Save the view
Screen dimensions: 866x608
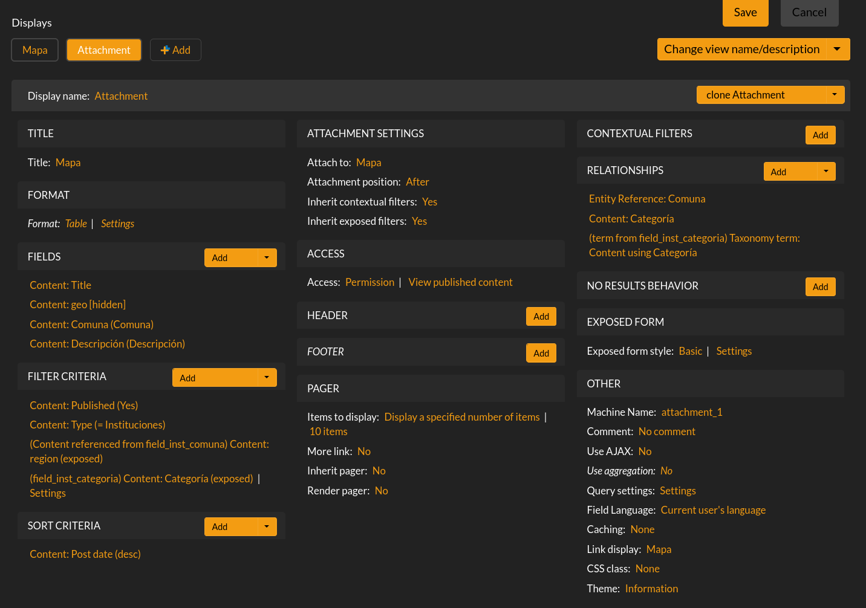745,13
